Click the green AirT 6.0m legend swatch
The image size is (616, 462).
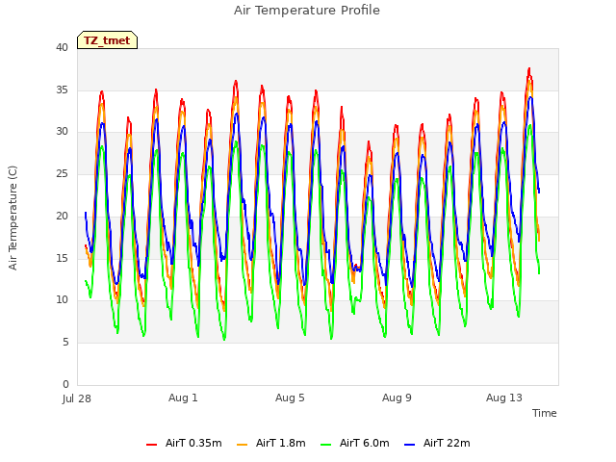click(x=326, y=445)
